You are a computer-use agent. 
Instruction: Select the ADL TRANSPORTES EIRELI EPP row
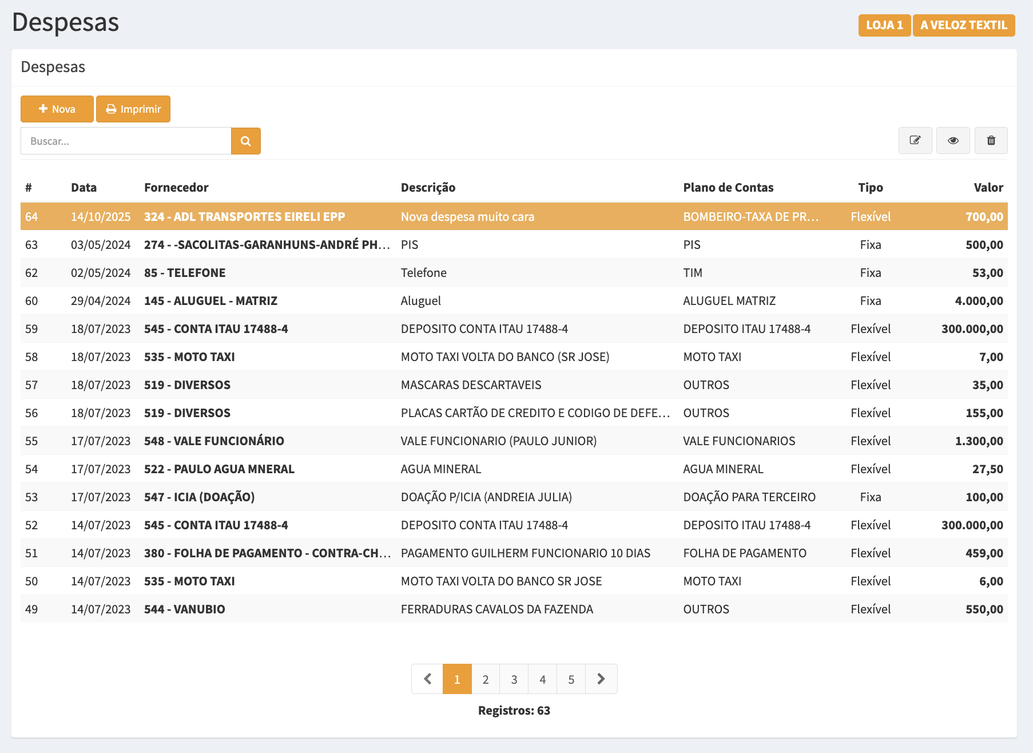pos(244,217)
